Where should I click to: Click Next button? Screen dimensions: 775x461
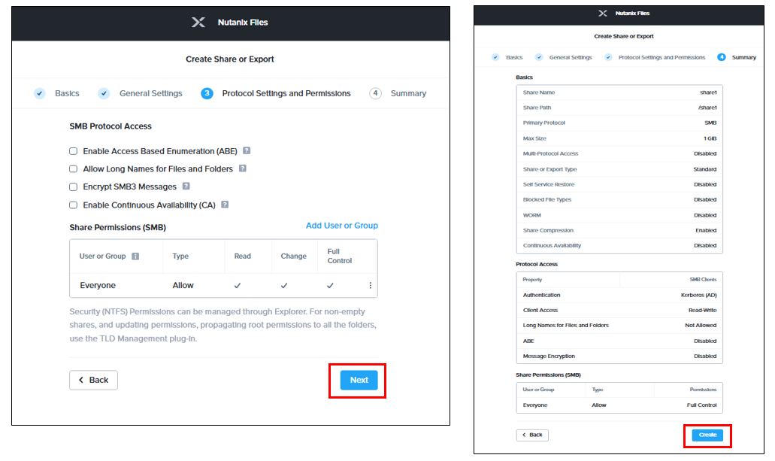(359, 380)
